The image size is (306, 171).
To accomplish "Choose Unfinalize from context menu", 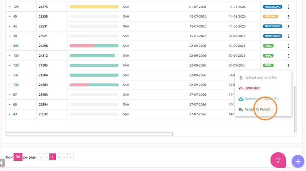I will click(252, 88).
